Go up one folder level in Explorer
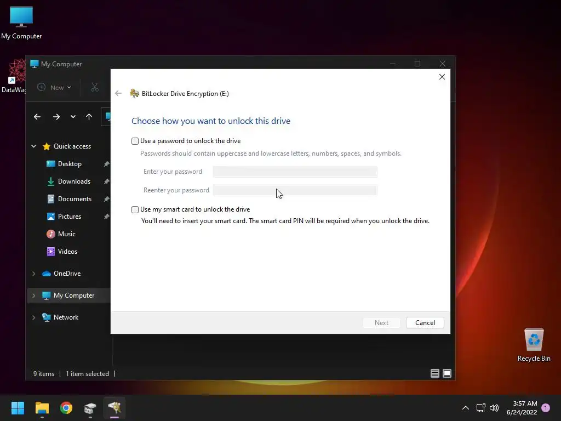This screenshot has width=561, height=421. click(x=89, y=117)
